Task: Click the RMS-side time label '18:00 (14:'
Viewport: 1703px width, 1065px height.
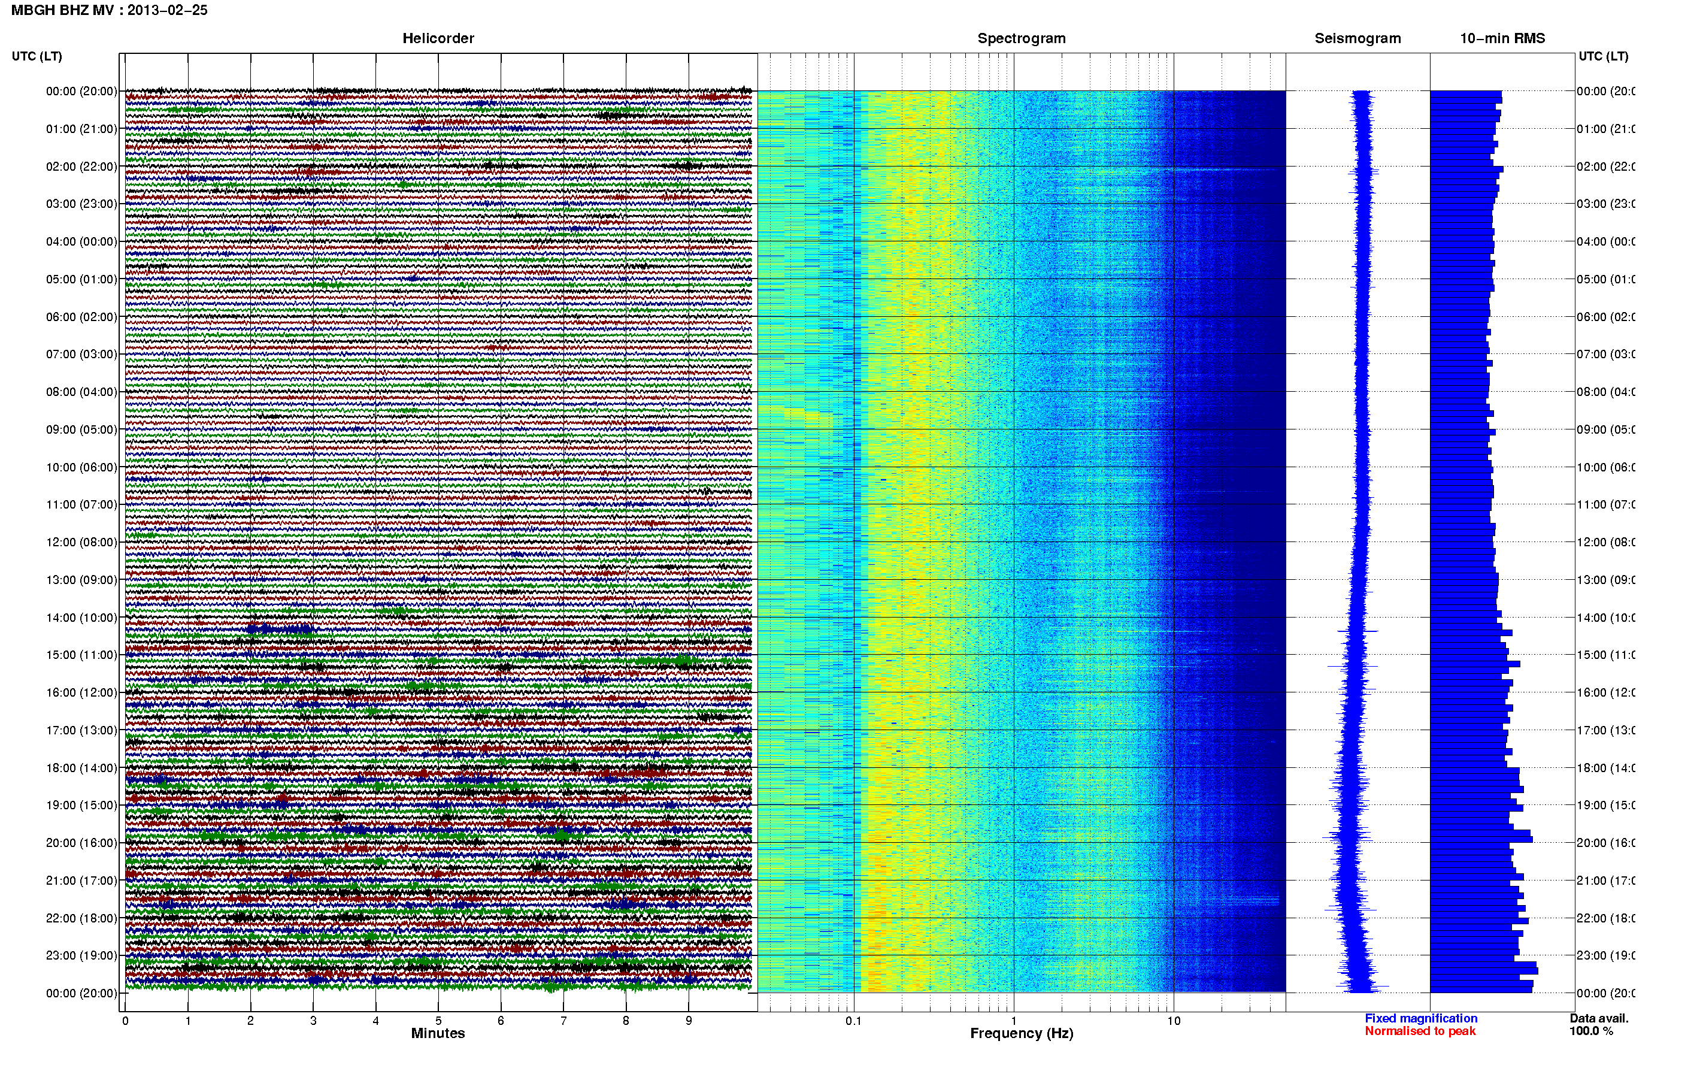Action: click(1606, 768)
